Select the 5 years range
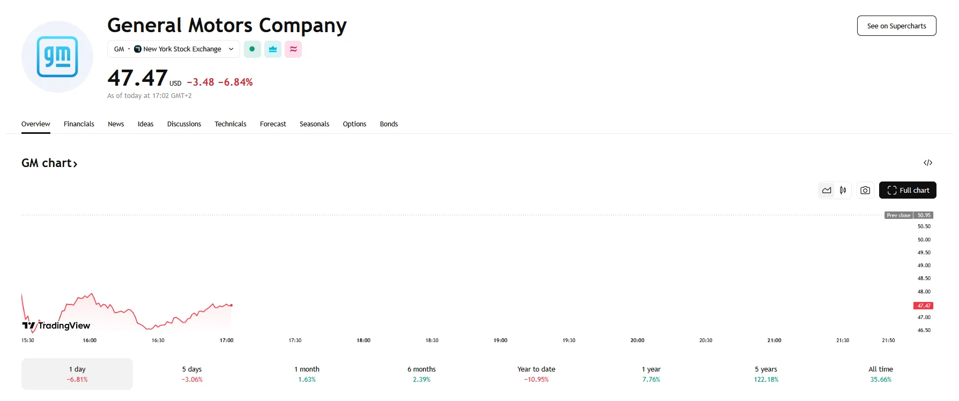Screen dimensions: 959x401 766,374
